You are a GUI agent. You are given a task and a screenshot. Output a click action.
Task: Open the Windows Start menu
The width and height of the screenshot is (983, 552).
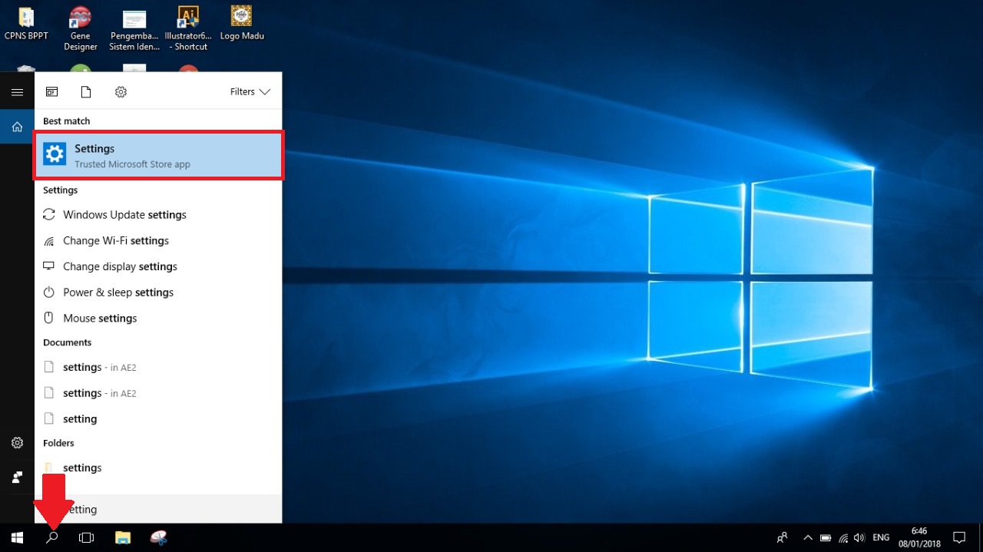pos(17,537)
